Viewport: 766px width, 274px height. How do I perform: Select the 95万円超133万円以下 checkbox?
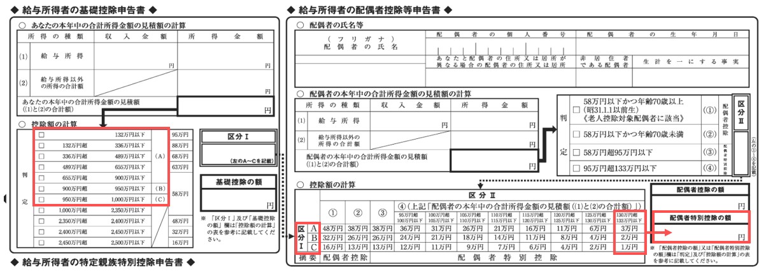click(576, 169)
